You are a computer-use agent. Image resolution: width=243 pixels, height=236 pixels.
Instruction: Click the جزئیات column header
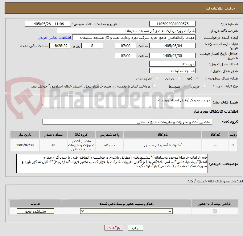pyautogui.click(x=35, y=204)
